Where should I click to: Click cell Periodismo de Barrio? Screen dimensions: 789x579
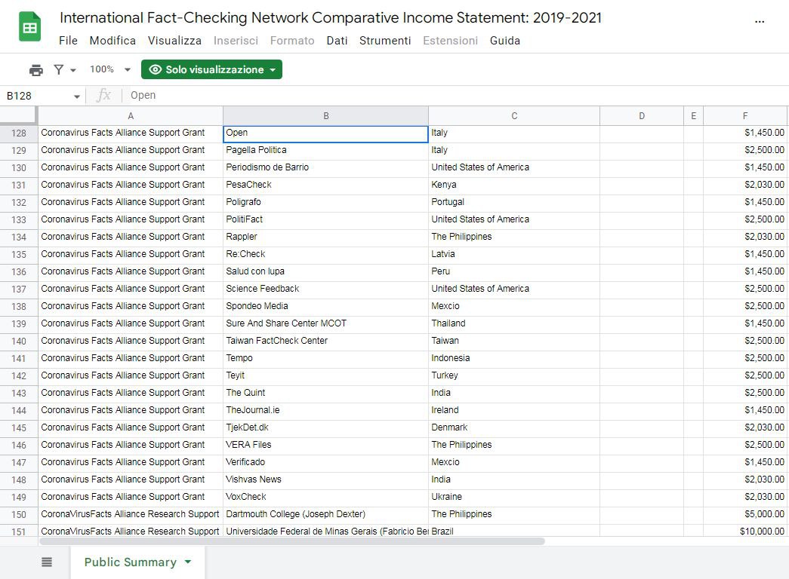[x=325, y=167]
